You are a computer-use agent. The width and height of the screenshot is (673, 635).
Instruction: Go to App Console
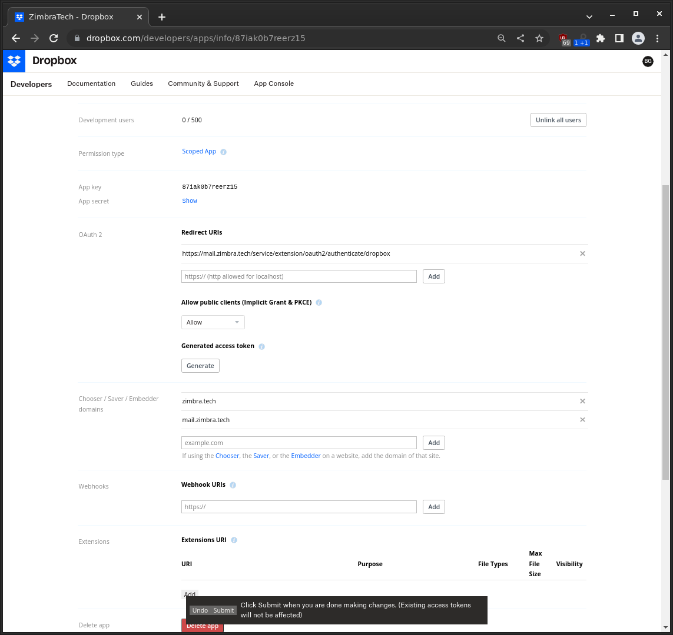(274, 83)
